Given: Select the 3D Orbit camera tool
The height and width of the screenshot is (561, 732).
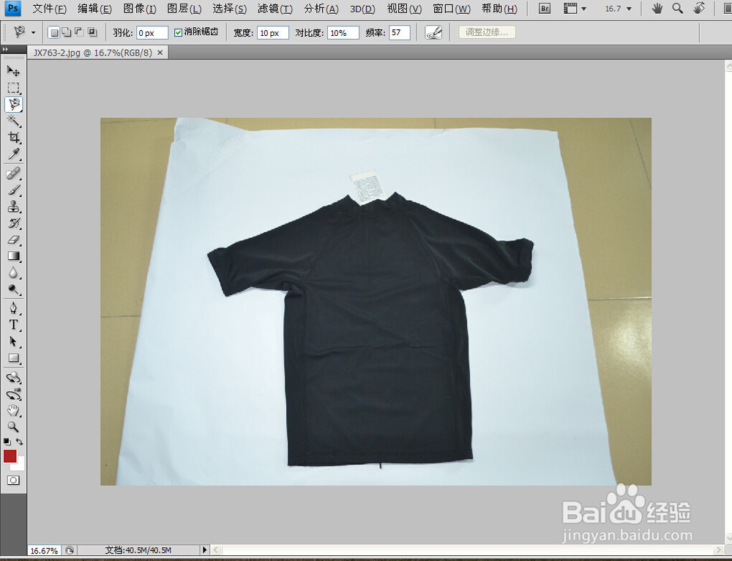Looking at the screenshot, I should 13,394.
